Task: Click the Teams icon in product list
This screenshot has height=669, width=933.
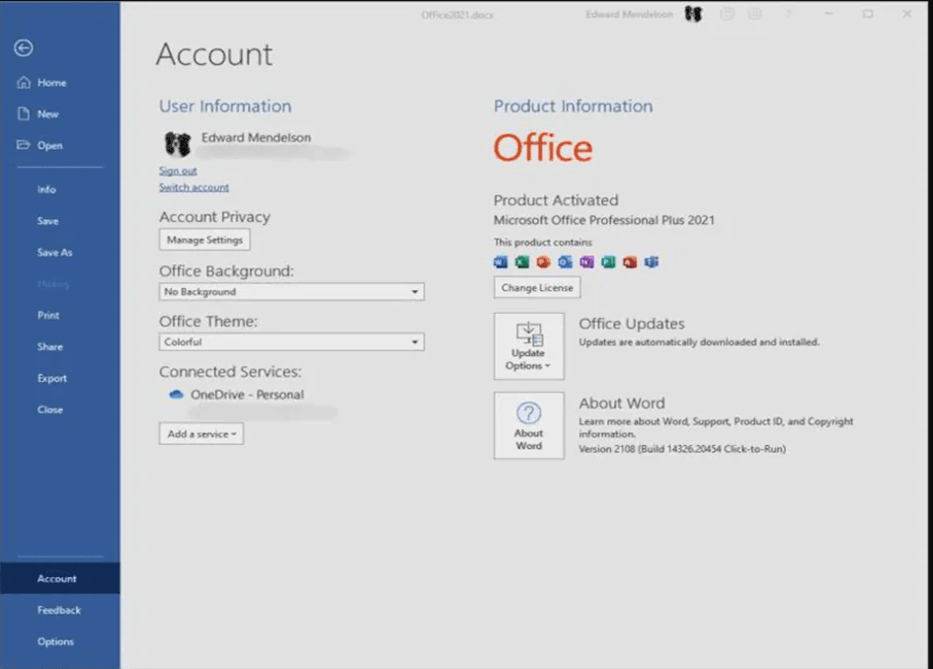Action: click(652, 262)
